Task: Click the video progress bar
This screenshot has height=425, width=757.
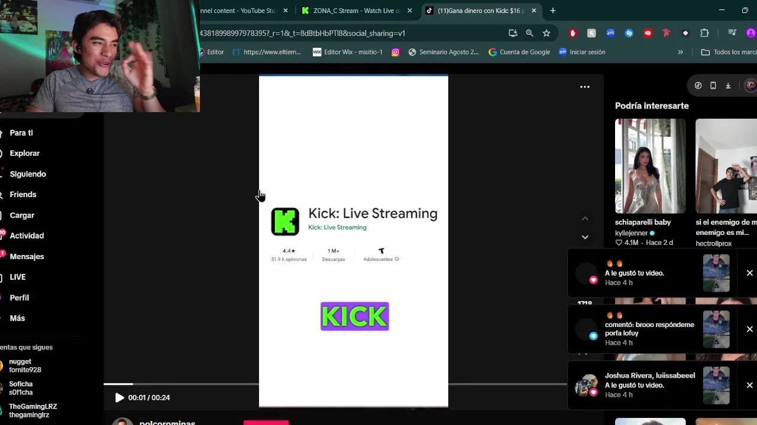Action: click(335, 384)
